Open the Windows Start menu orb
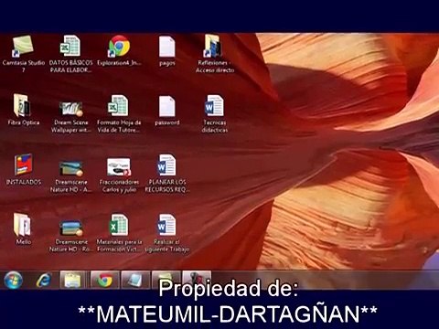The width and height of the screenshot is (439, 329). [14, 281]
